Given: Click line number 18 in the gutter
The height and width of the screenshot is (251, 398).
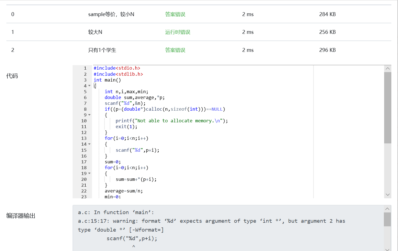Looking at the screenshot, I should point(84,168).
